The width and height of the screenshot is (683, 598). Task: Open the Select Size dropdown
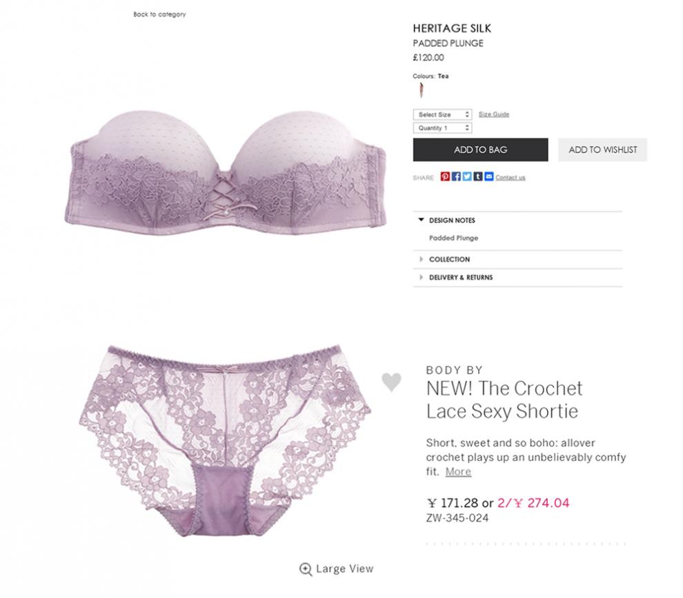pos(442,114)
